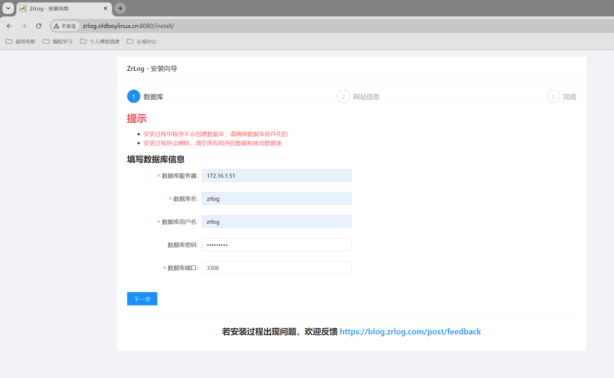Click the 数据库名 input field
Screen dimensions: 614x378
pos(277,199)
